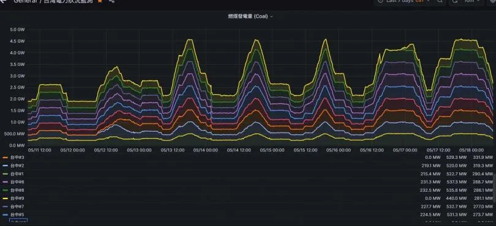Click the 0.0 MW value in 台中#9 row

tap(433, 199)
